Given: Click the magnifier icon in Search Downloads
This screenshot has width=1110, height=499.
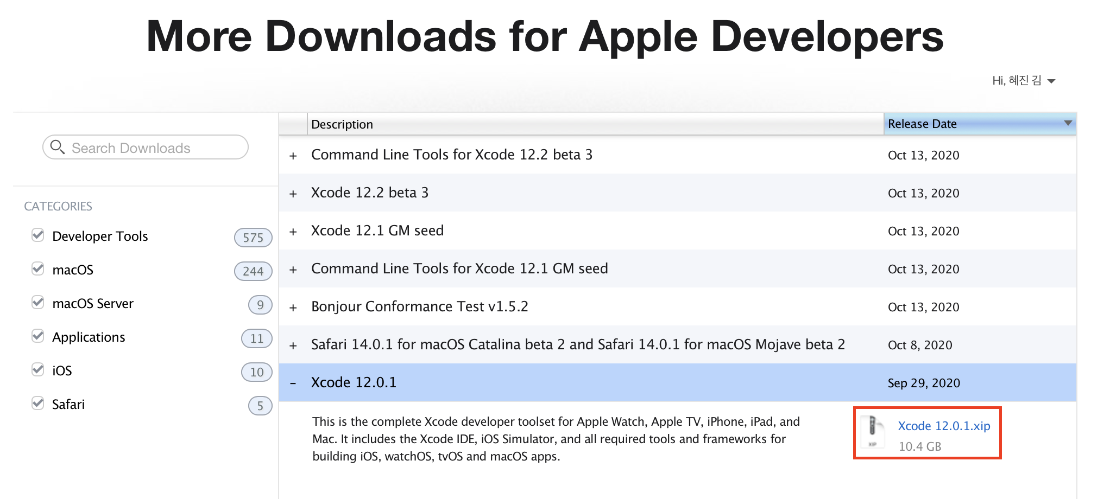Looking at the screenshot, I should (x=57, y=147).
